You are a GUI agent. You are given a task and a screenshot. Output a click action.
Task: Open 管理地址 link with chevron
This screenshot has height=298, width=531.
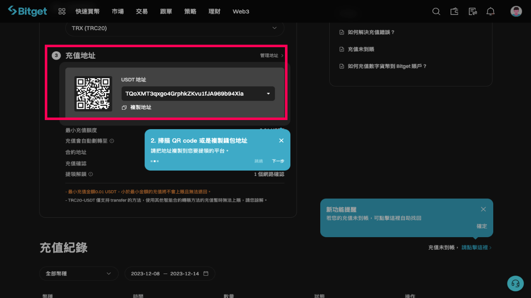pos(272,55)
